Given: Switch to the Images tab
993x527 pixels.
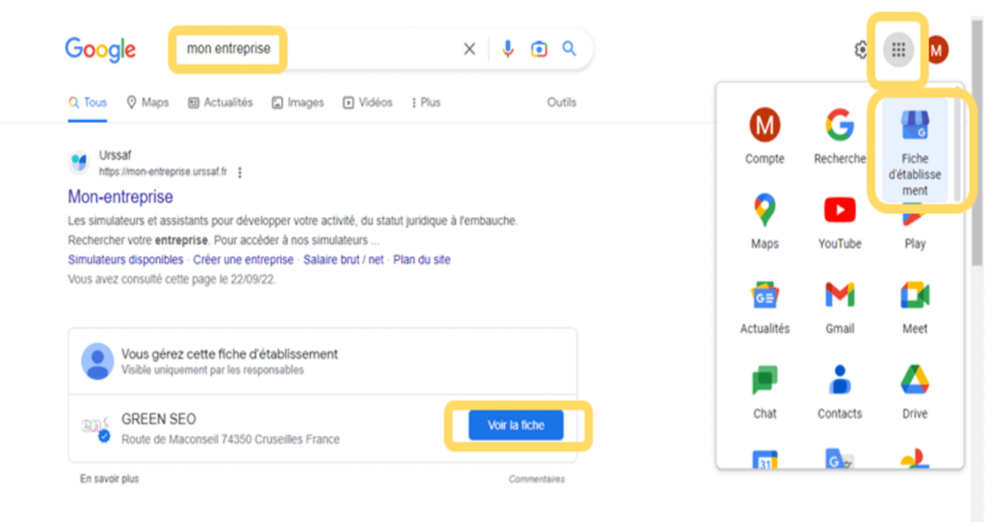Looking at the screenshot, I should tap(298, 103).
